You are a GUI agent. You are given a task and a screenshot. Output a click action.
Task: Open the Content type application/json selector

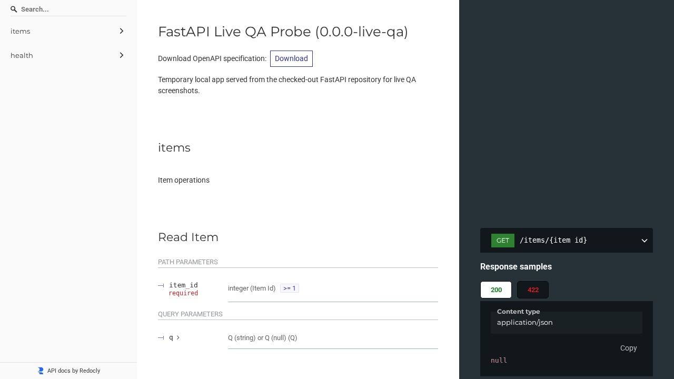[567, 323]
